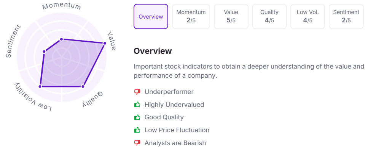Click the thumbs-up icon next to Good Quality
This screenshot has width=368, height=147.
[137, 117]
